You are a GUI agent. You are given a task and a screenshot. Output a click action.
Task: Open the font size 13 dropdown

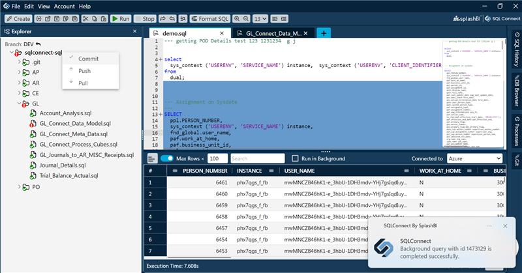260,19
